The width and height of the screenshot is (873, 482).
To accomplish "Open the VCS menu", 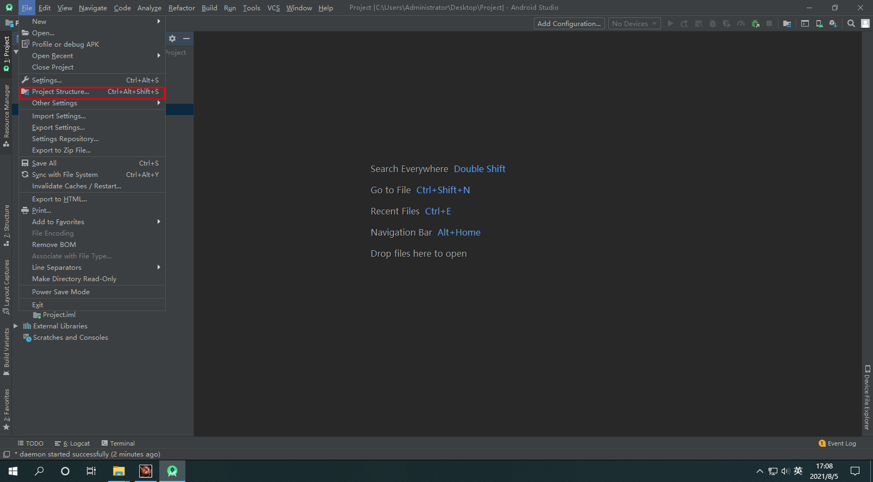I will click(x=273, y=8).
